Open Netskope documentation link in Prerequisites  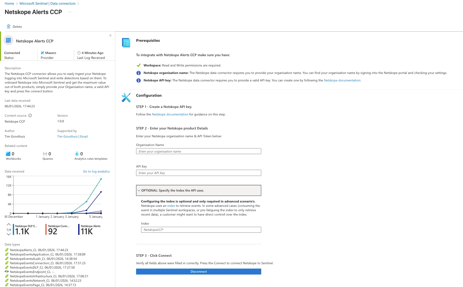pyautogui.click(x=342, y=80)
